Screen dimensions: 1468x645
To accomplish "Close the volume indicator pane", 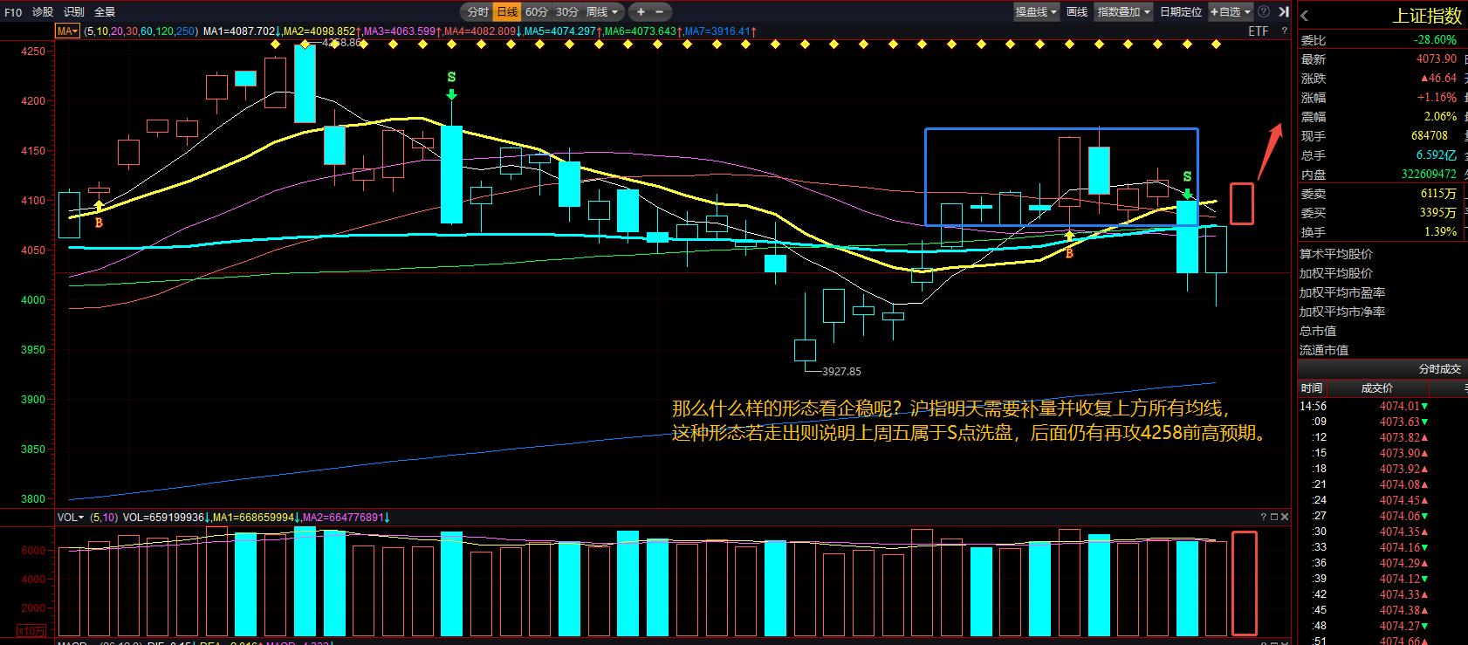I will point(1284,518).
